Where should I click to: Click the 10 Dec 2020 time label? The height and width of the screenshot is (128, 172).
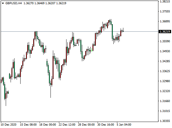point(9,125)
